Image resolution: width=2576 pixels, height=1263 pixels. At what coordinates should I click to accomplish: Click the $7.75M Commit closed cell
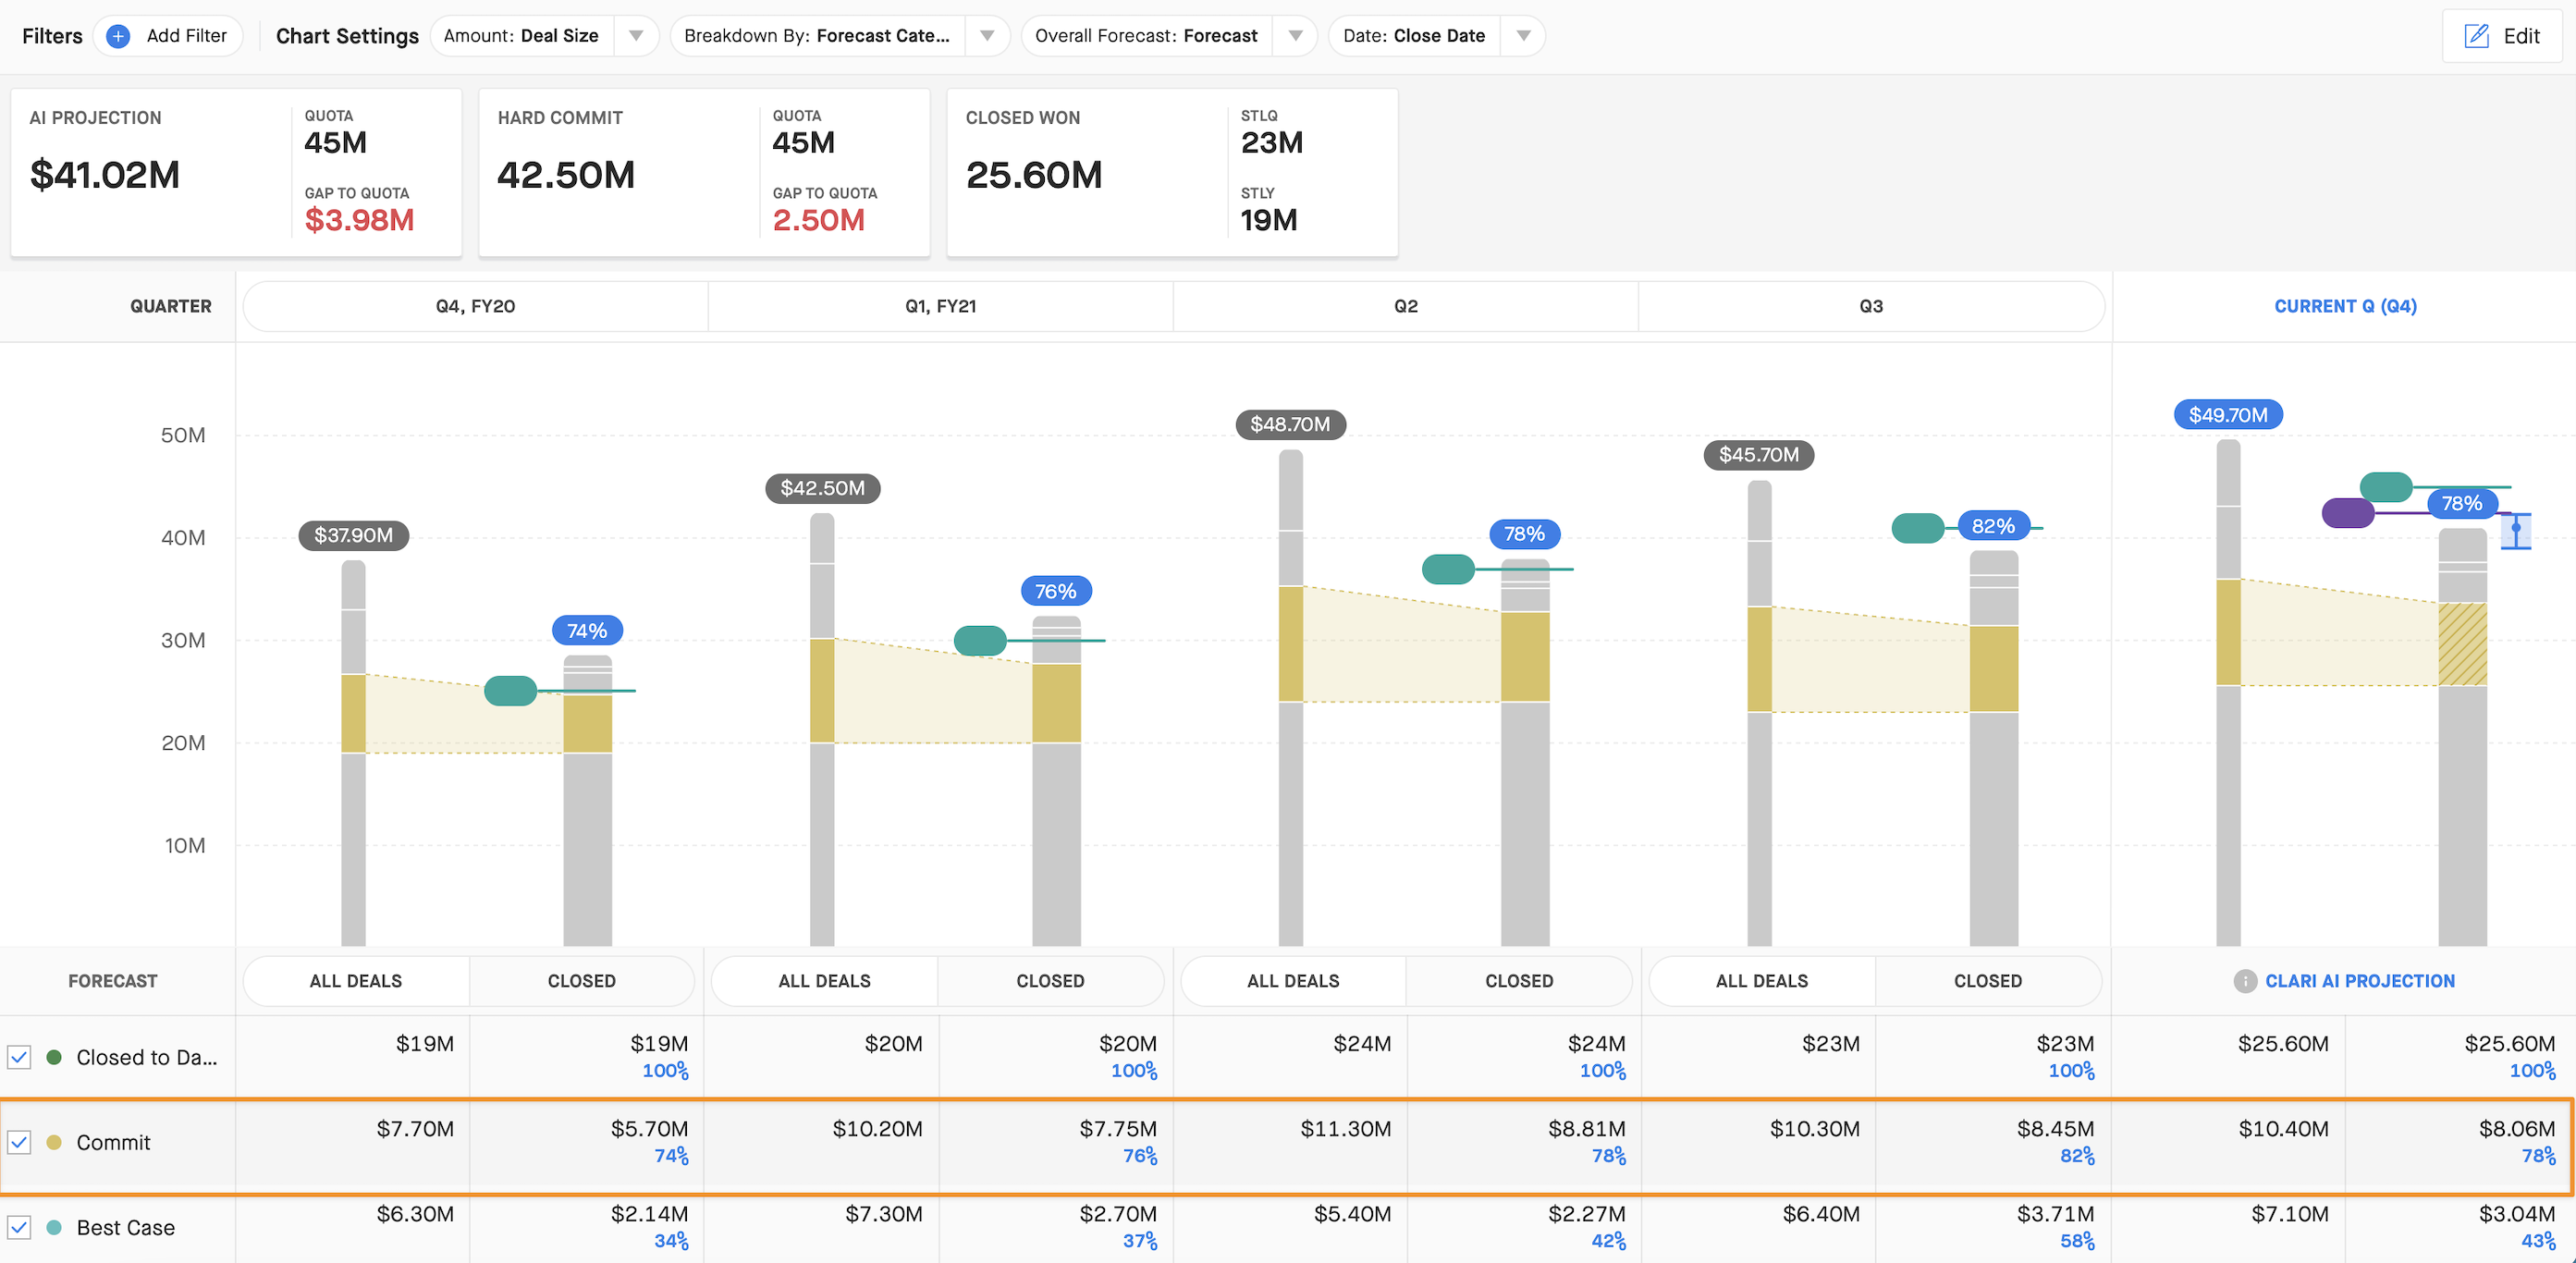pyautogui.click(x=1118, y=1129)
